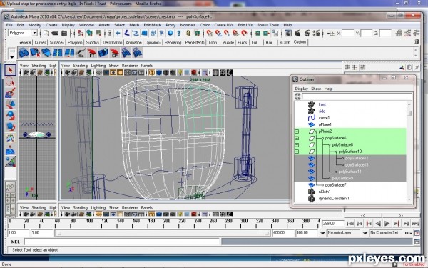The height and width of the screenshot is (268, 428).
Task: Select polySurface7 in the Outliner
Action: (335, 185)
